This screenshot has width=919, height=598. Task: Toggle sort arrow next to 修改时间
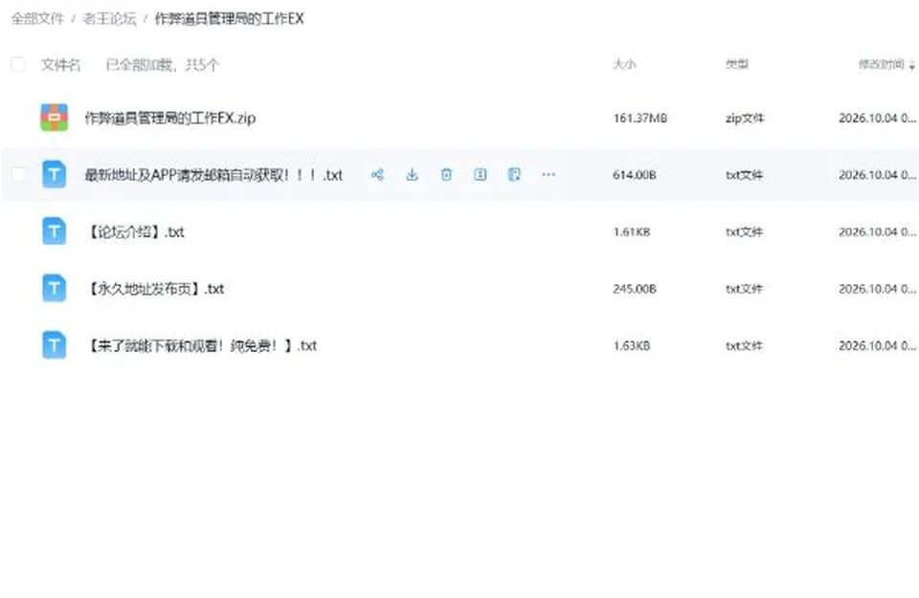point(912,65)
